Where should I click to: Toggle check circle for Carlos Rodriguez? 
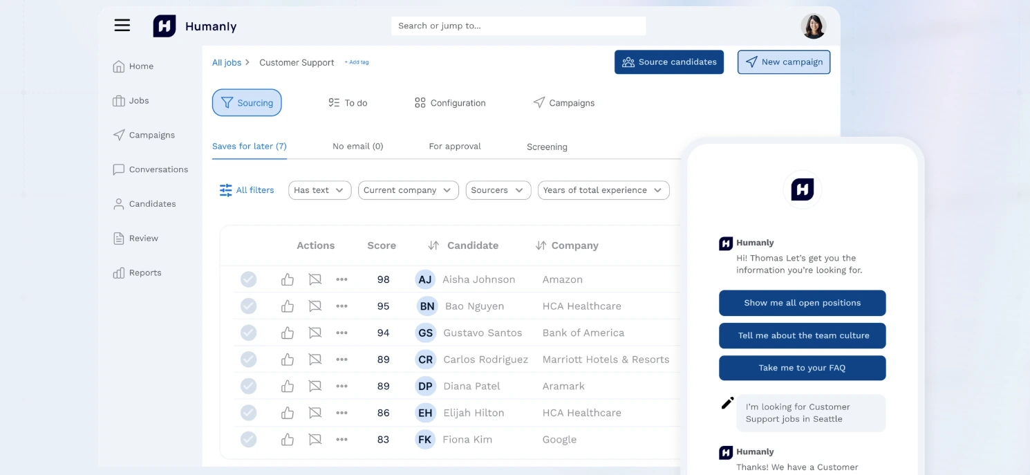coord(248,360)
